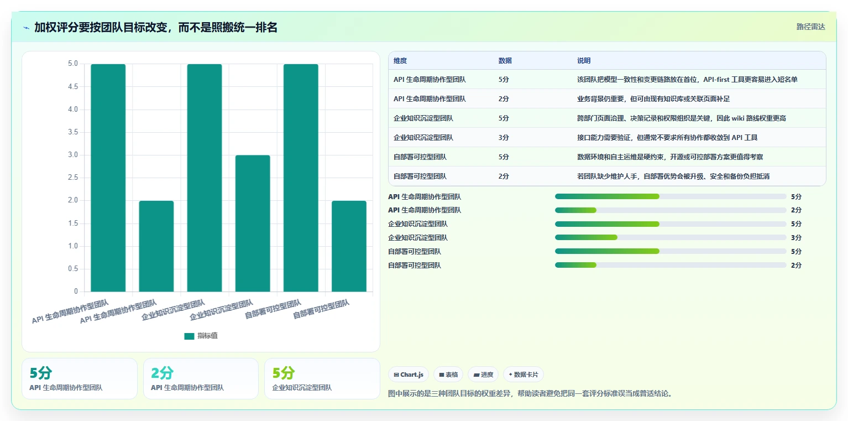Image resolution: width=848 pixels, height=421 pixels.
Task: Click the 5.0 tick on the y-axis
Action: (73, 64)
